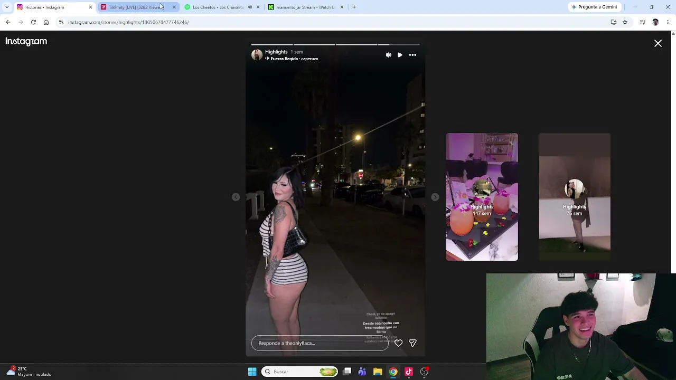
Task: Close the TikFinity [LIVE] tab
Action: 174,7
